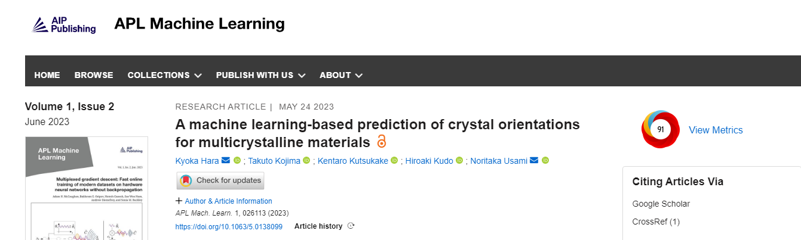This screenshot has width=801, height=240.
Task: Open the Collections dropdown menu
Action: [164, 75]
